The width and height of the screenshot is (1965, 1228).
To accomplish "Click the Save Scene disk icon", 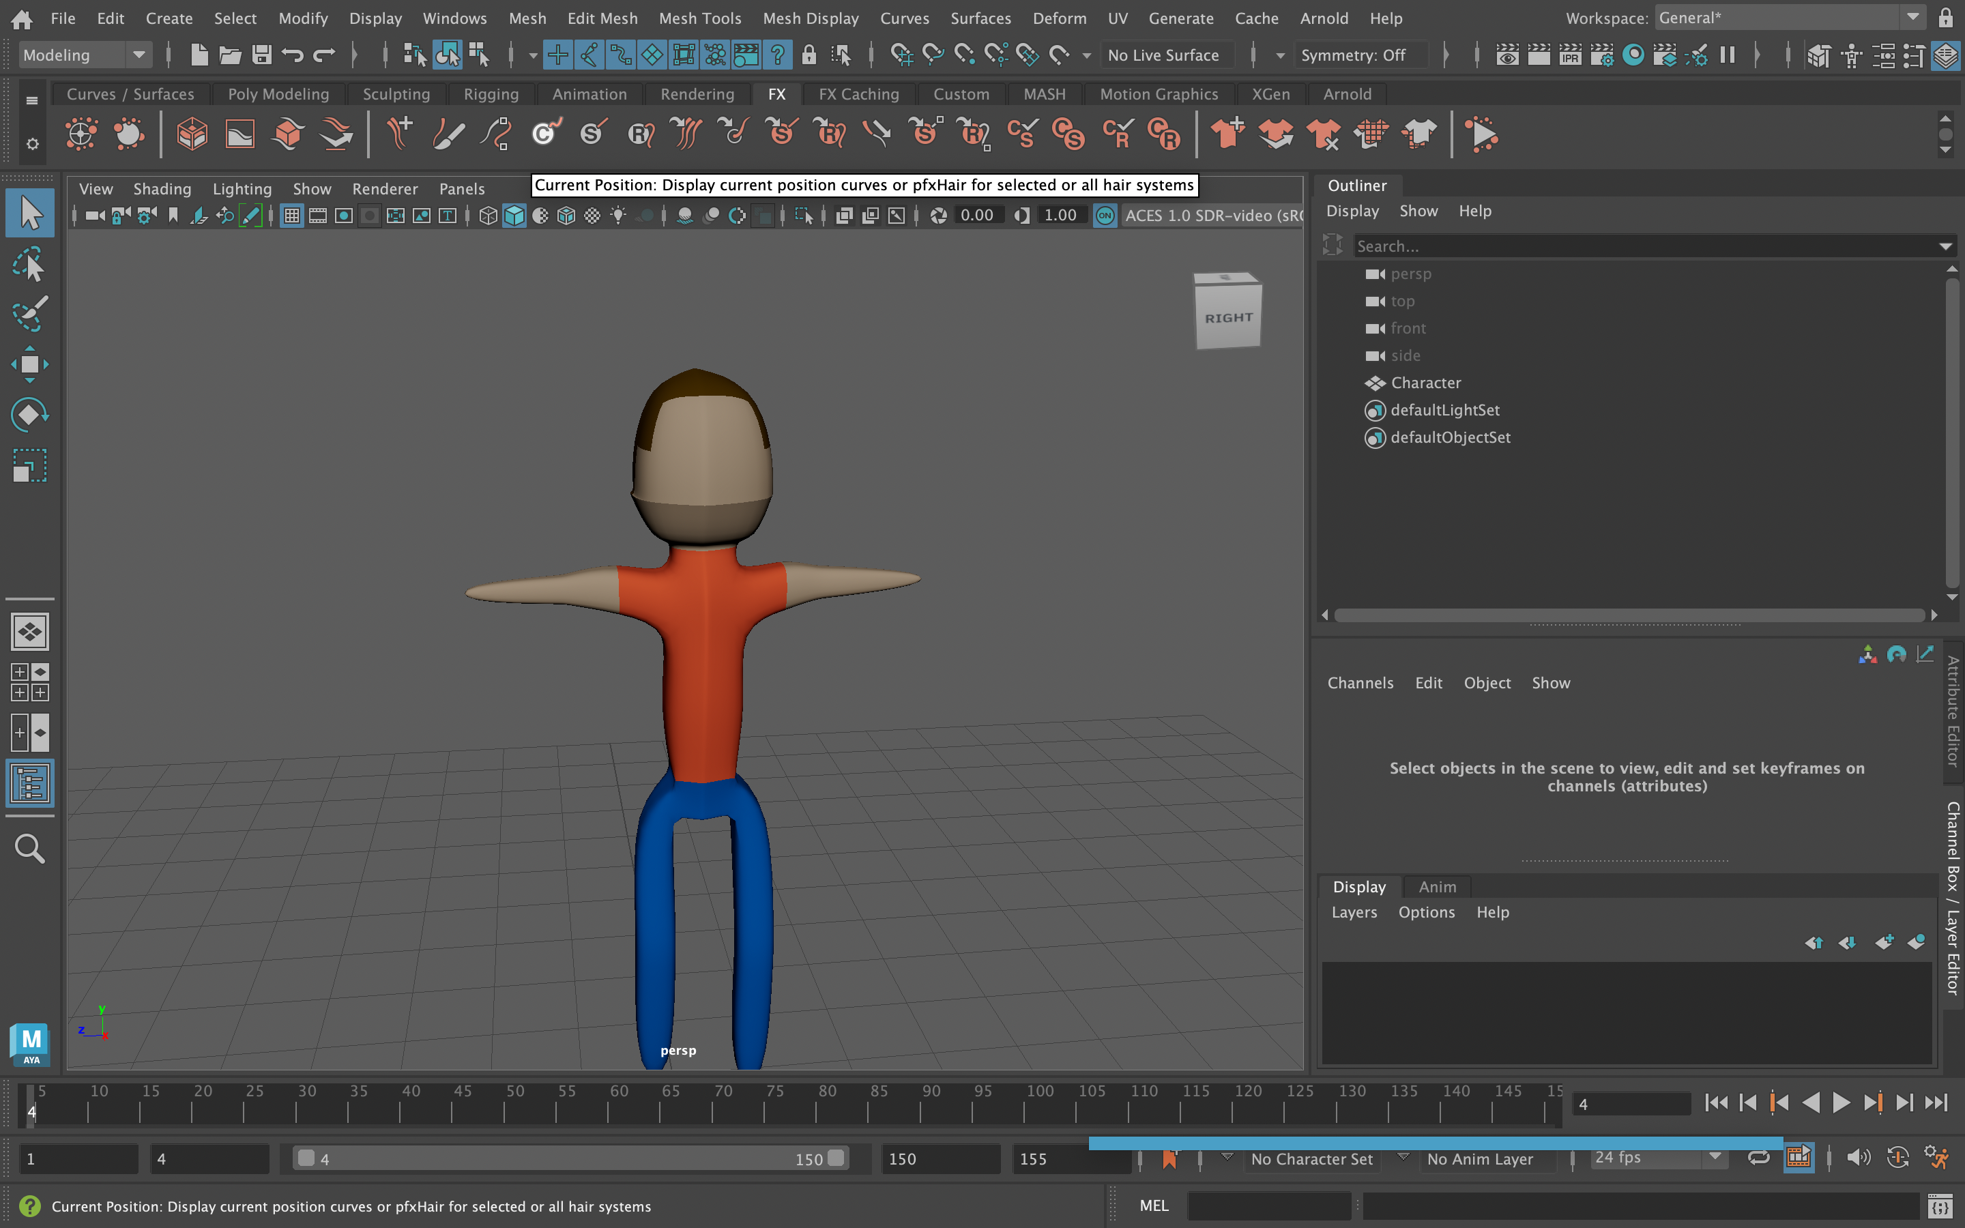I will pos(261,55).
